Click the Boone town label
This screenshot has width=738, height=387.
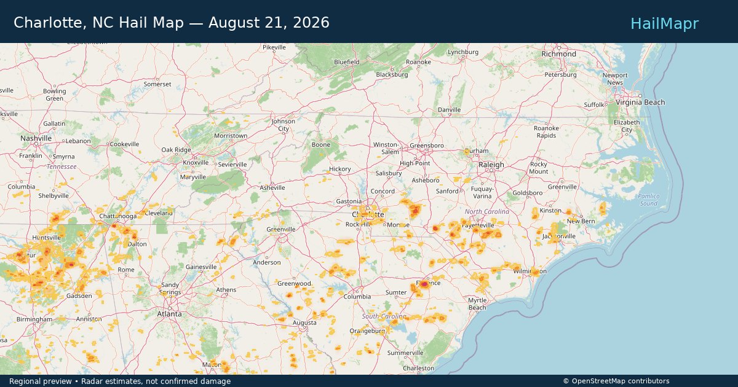click(321, 144)
